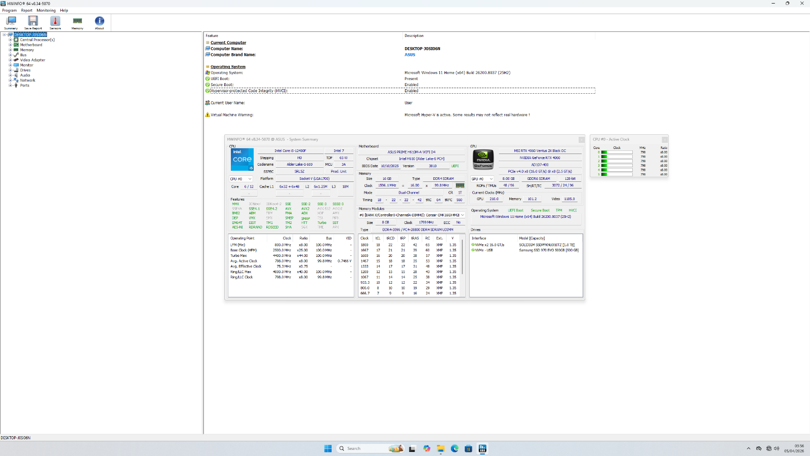Open the About info icon
This screenshot has width=810, height=456.
pyautogui.click(x=99, y=21)
